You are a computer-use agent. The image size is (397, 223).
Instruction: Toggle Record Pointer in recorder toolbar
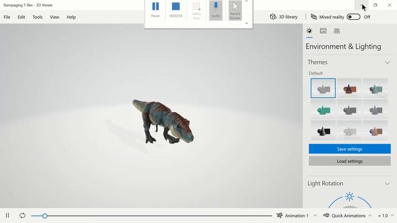coord(235,11)
